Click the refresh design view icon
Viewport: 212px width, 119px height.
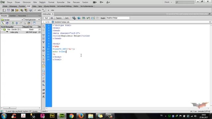click(97, 18)
